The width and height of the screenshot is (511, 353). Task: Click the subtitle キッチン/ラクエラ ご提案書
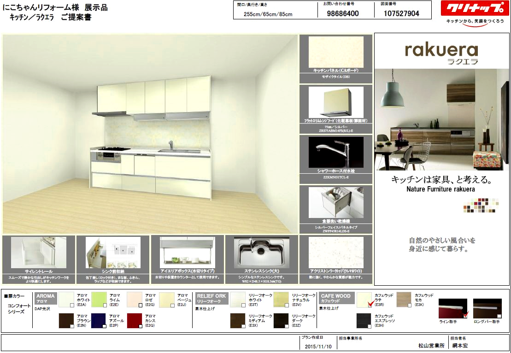pyautogui.click(x=50, y=17)
